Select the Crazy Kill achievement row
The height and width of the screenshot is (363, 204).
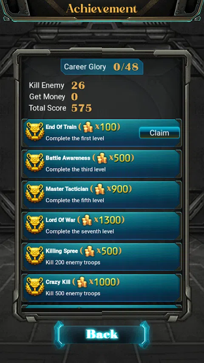coord(102,288)
